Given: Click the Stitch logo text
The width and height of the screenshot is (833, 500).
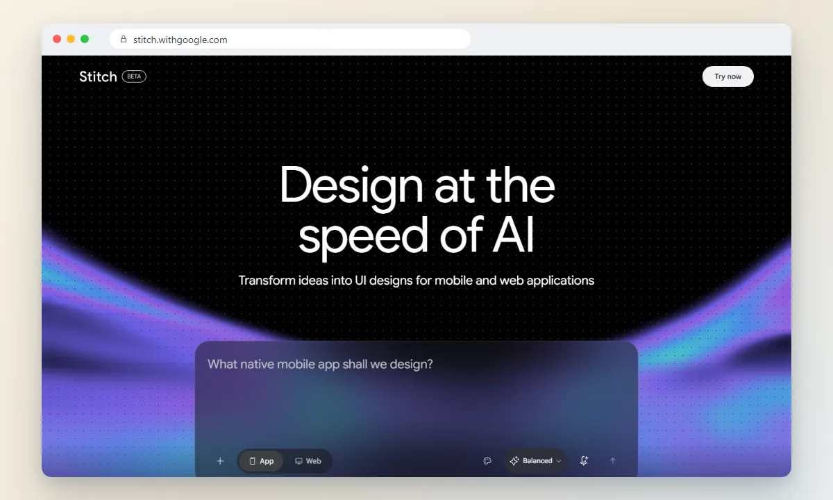Looking at the screenshot, I should 98,76.
